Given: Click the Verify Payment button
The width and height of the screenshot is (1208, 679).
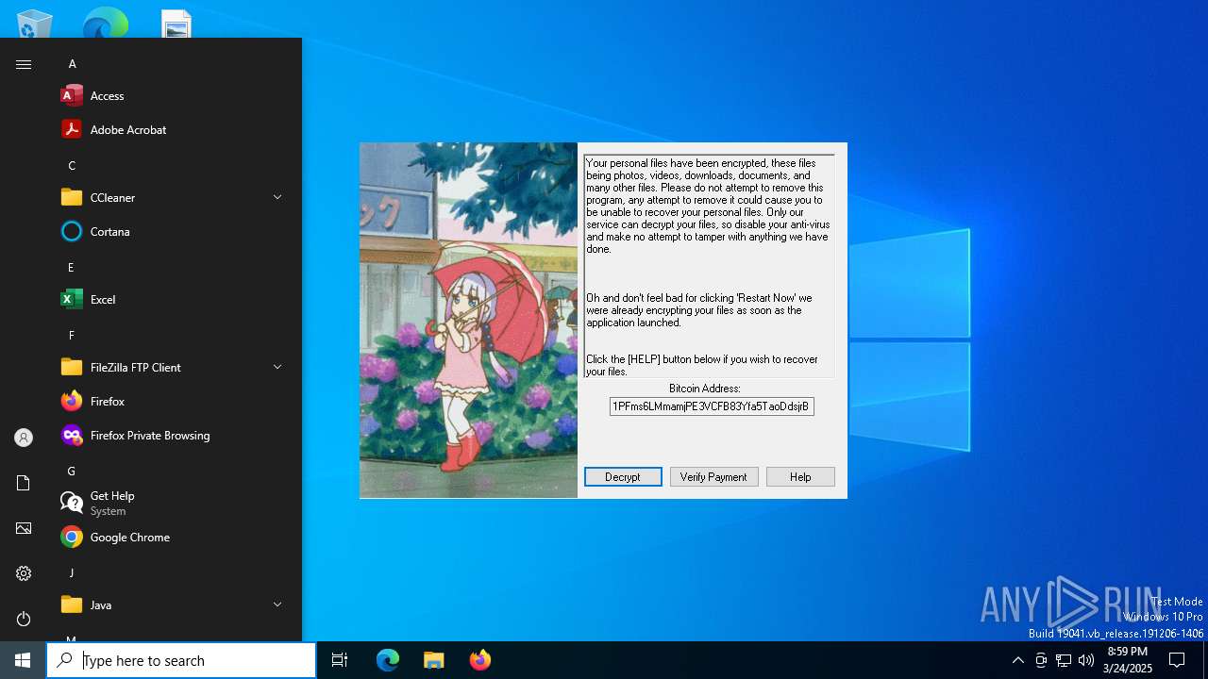Looking at the screenshot, I should pos(713,477).
